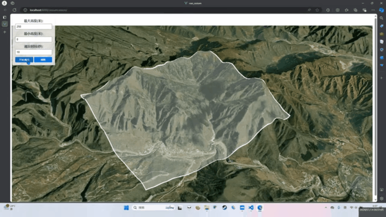
Task: Click the favorites star in address bar
Action: [x=317, y=10]
